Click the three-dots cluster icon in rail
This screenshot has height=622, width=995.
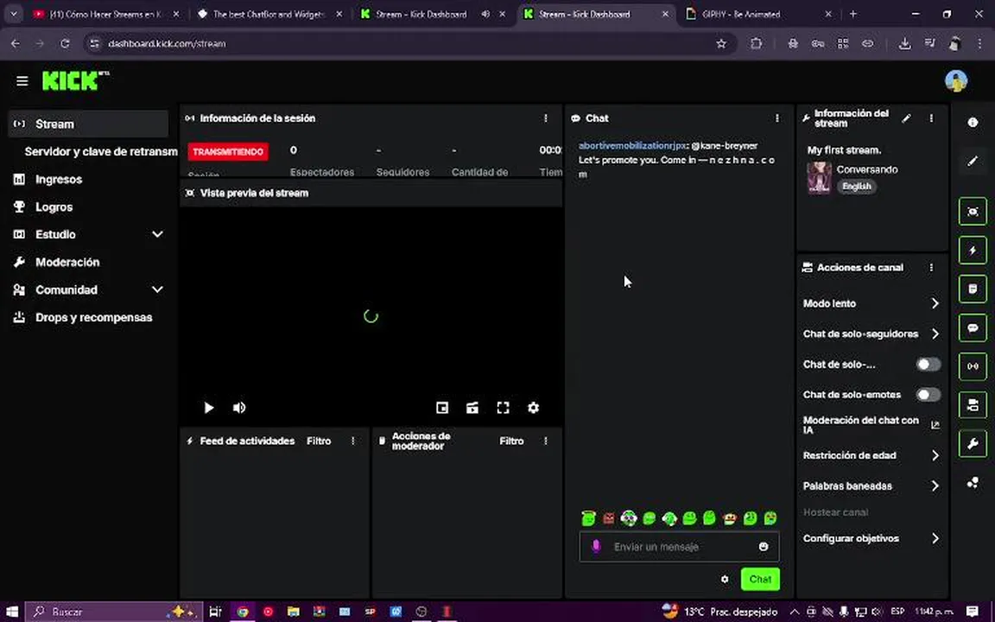[x=973, y=483]
